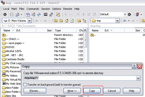Screen dimensions: 145x97
Task: Click the console terminal icon in toolbar
Action: coord(46,15)
